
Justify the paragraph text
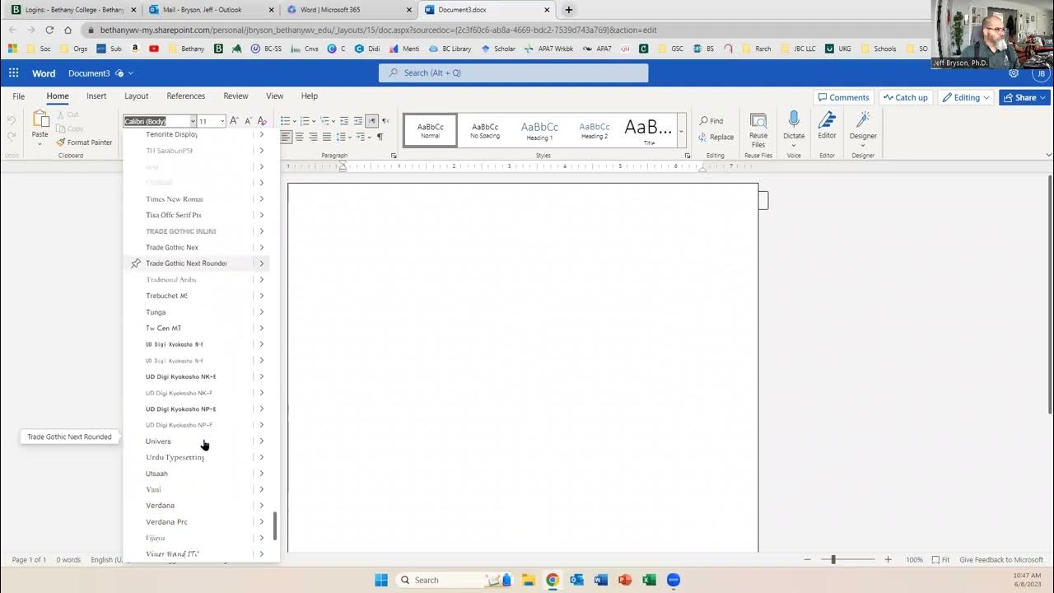(327, 137)
